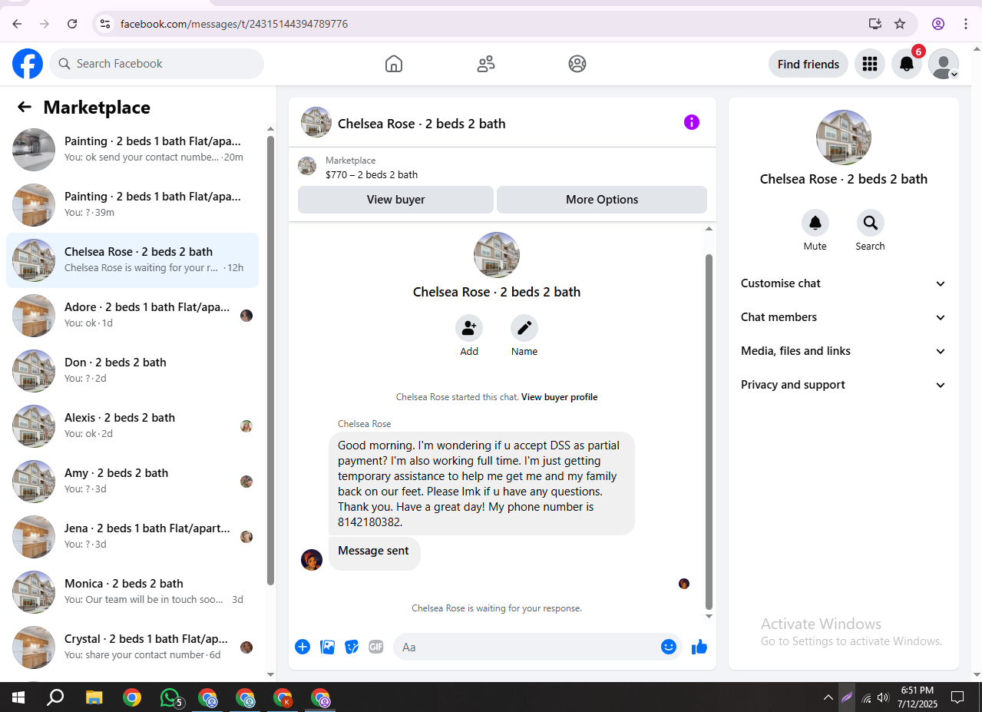Bookmark this page with the star icon

coord(900,24)
